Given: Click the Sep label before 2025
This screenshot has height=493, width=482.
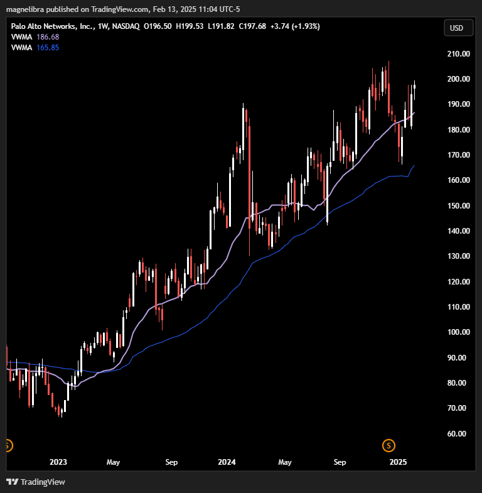Looking at the screenshot, I should (x=340, y=462).
